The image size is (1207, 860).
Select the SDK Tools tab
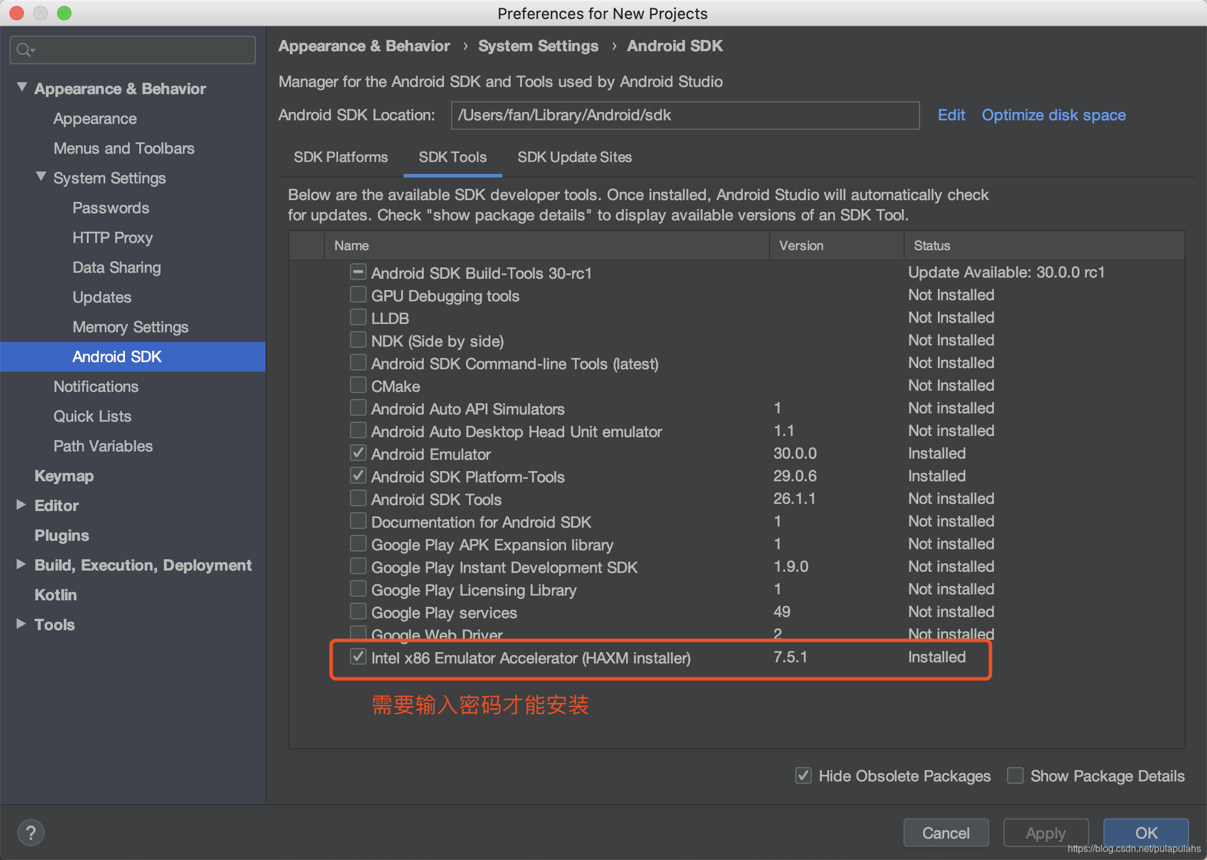pyautogui.click(x=452, y=157)
